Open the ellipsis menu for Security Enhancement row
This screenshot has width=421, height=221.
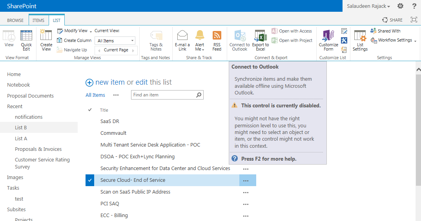click(x=246, y=169)
